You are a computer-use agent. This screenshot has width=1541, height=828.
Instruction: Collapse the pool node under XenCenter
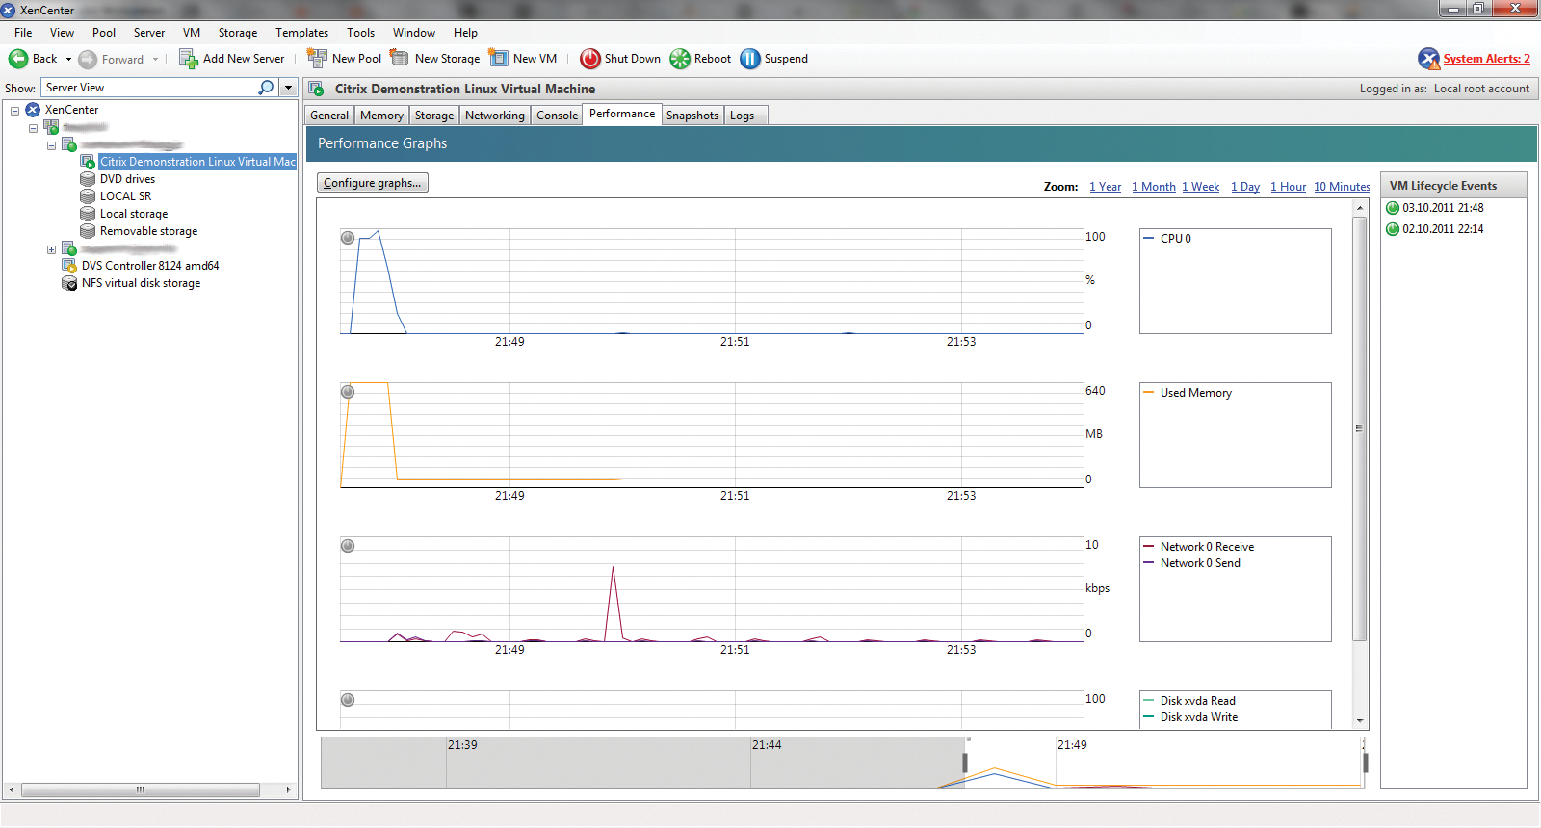click(33, 128)
